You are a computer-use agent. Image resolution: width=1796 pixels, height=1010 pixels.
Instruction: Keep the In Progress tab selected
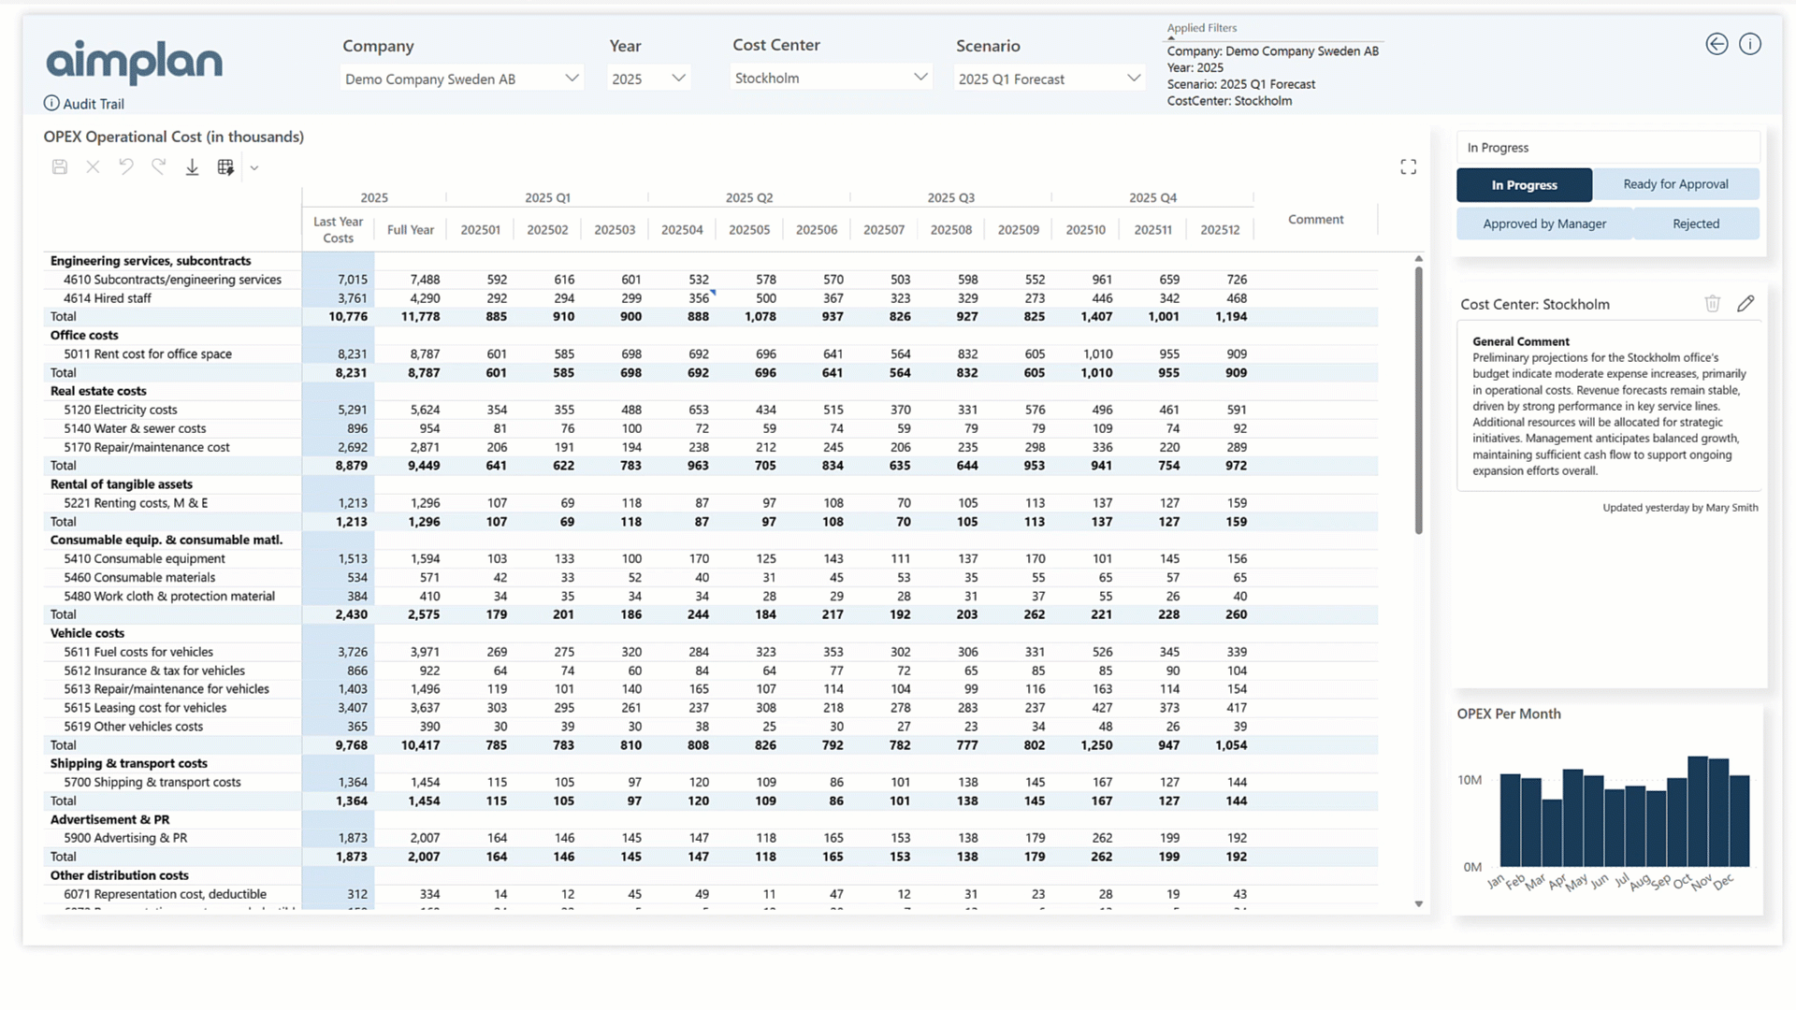1523,184
